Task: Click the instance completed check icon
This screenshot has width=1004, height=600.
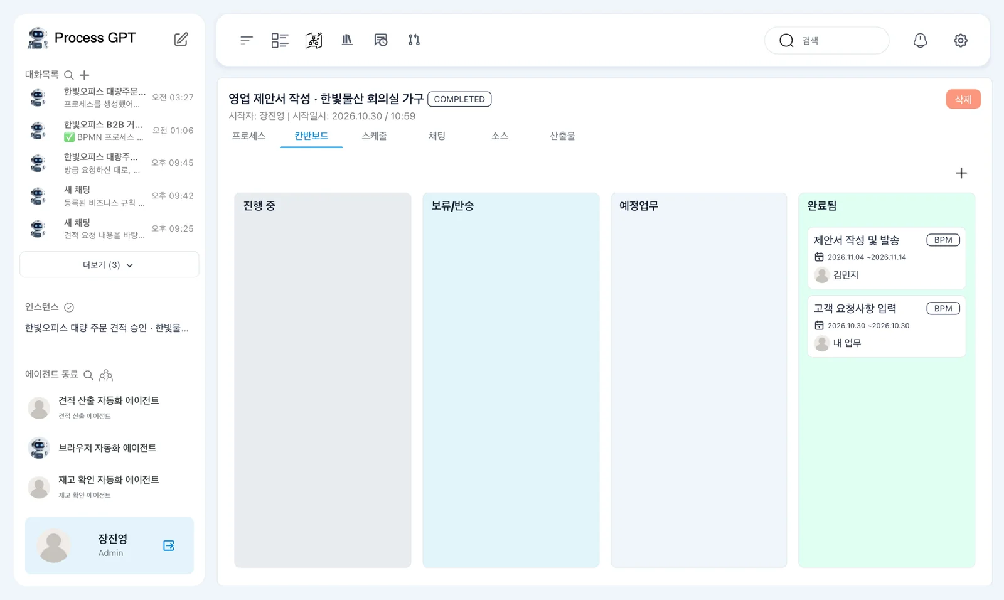Action: (x=69, y=307)
